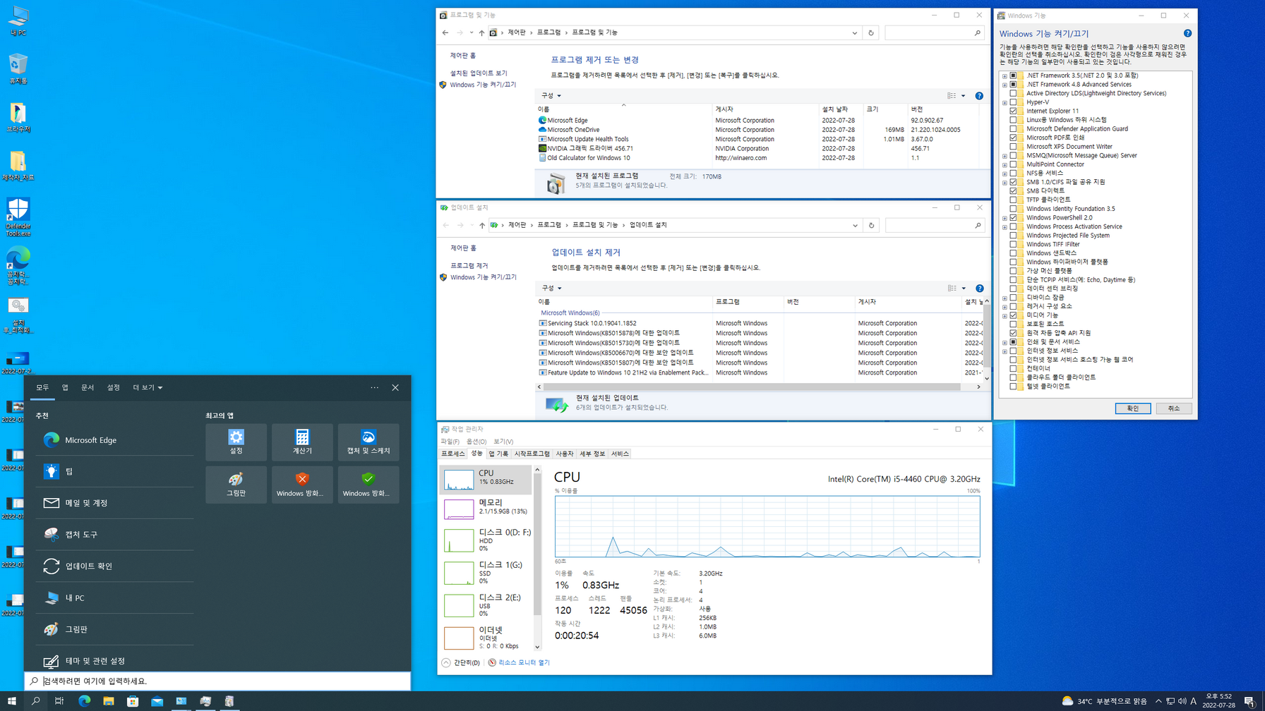
Task: Click help icon in Windows 기능 dialog
Action: point(1187,33)
